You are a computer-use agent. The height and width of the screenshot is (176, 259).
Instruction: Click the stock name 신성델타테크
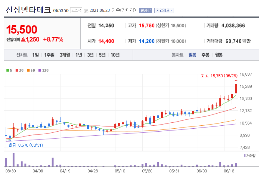[28, 10]
